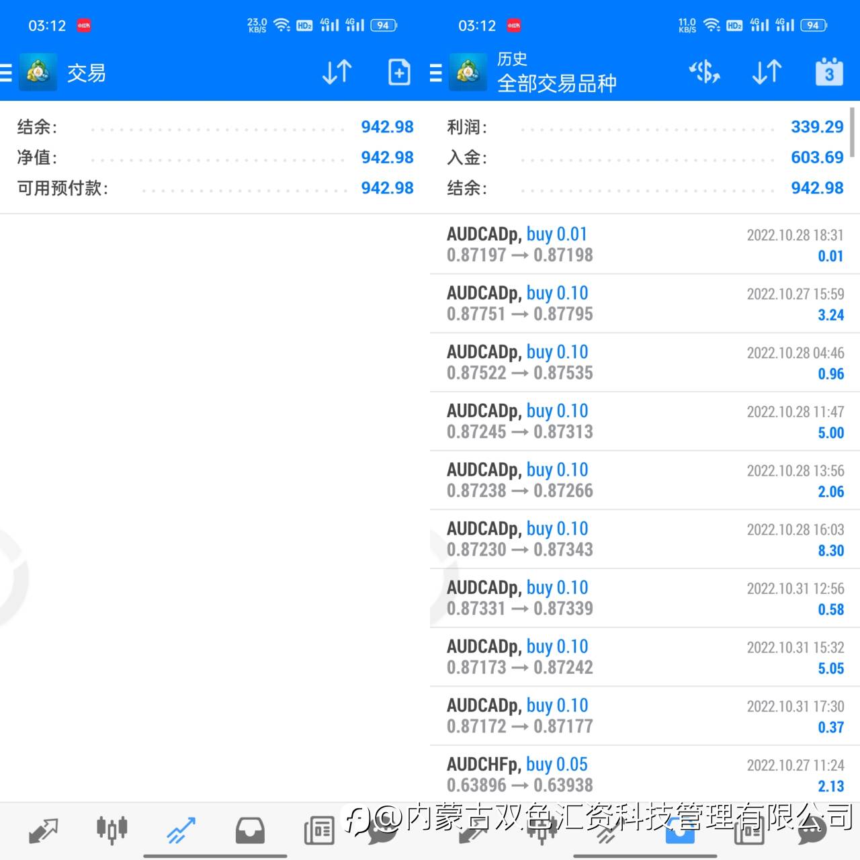Tap the MetaTrader logo beside 历史
The width and height of the screenshot is (860, 860).
(468, 72)
